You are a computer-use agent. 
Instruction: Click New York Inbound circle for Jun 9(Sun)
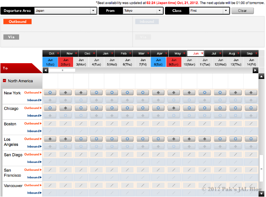[174, 100]
